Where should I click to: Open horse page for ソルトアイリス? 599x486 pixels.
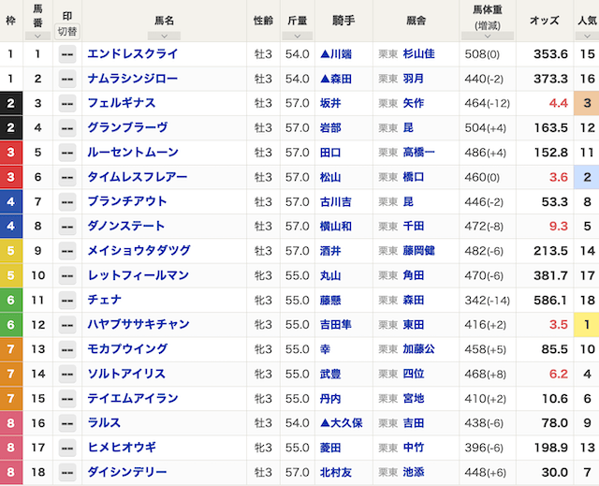click(x=126, y=374)
